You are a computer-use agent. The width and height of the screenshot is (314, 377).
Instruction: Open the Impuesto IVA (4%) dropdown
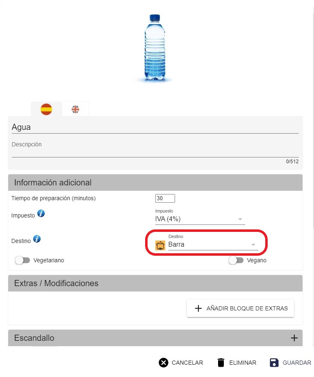200,219
